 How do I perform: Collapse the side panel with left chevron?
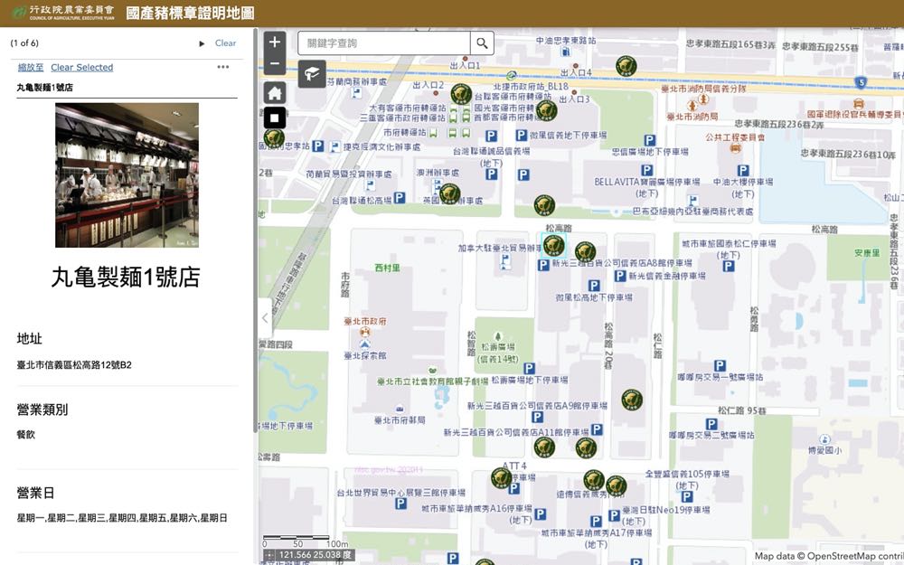tap(265, 317)
